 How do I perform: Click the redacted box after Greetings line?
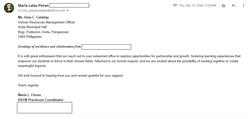(x=106, y=47)
